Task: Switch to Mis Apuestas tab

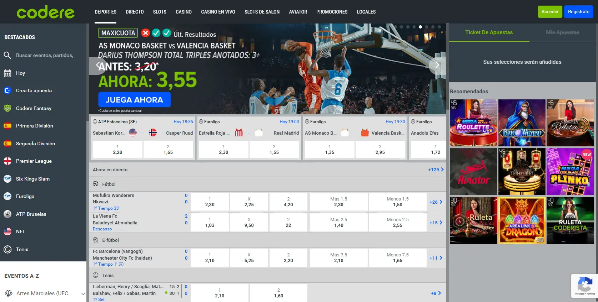Action: [563, 32]
